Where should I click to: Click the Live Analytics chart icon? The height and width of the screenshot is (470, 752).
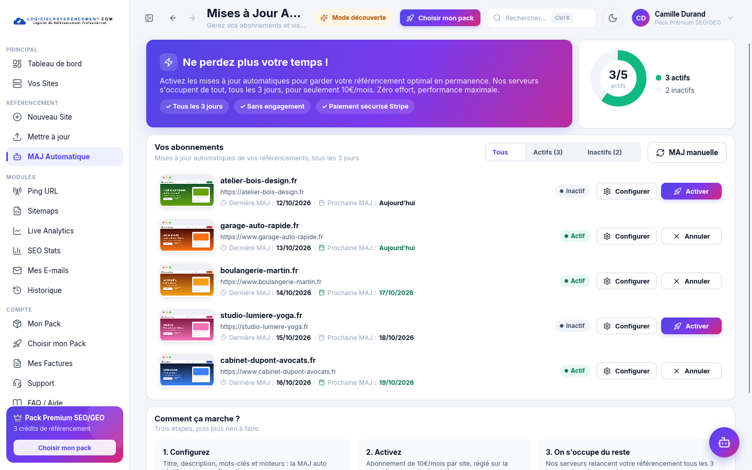tap(17, 231)
